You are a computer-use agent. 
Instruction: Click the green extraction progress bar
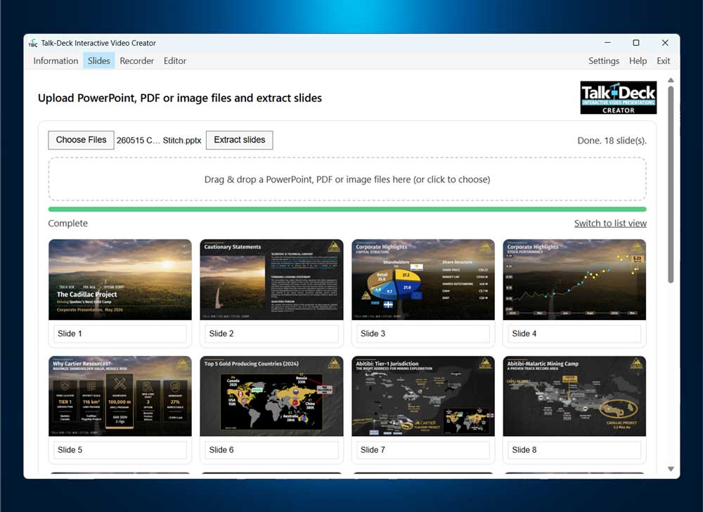(347, 210)
